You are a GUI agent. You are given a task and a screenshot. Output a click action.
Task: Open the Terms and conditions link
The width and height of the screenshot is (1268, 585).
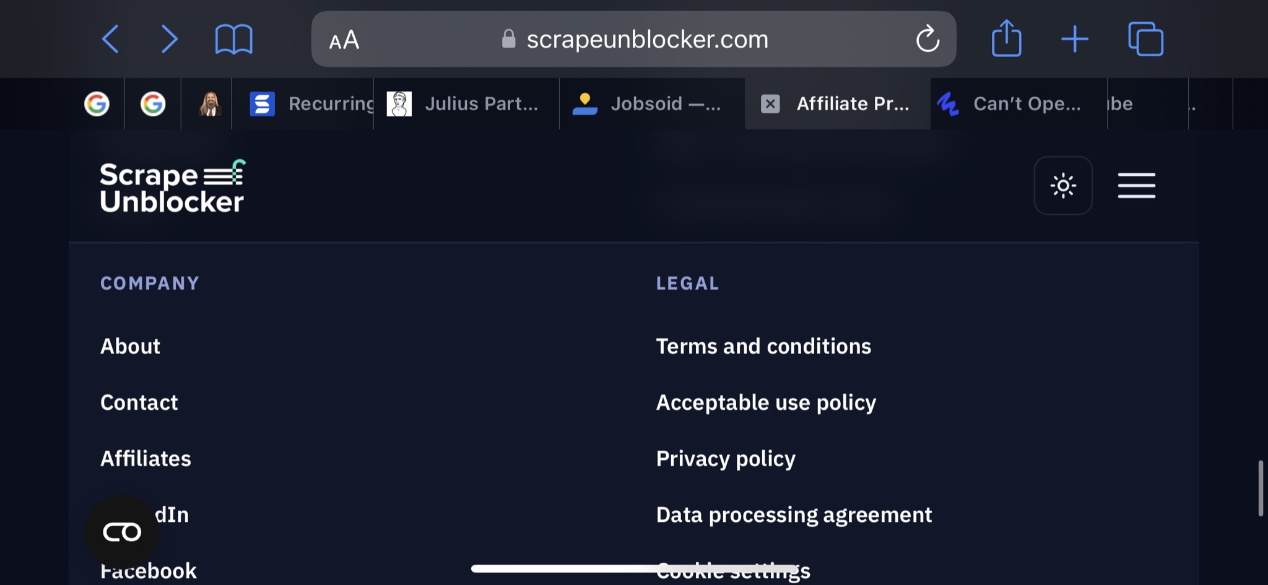click(x=763, y=346)
